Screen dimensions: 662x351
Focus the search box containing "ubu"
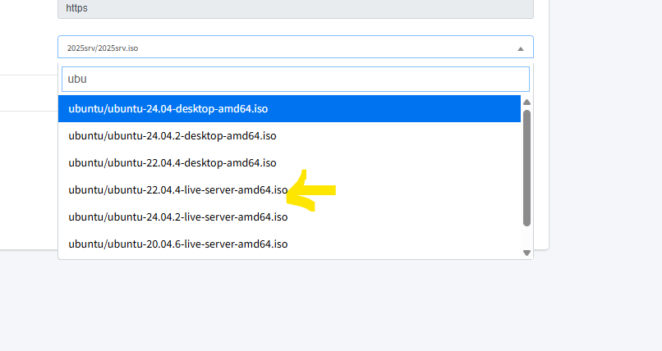pyautogui.click(x=296, y=80)
